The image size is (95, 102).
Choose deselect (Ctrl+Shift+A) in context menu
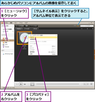(43, 52)
